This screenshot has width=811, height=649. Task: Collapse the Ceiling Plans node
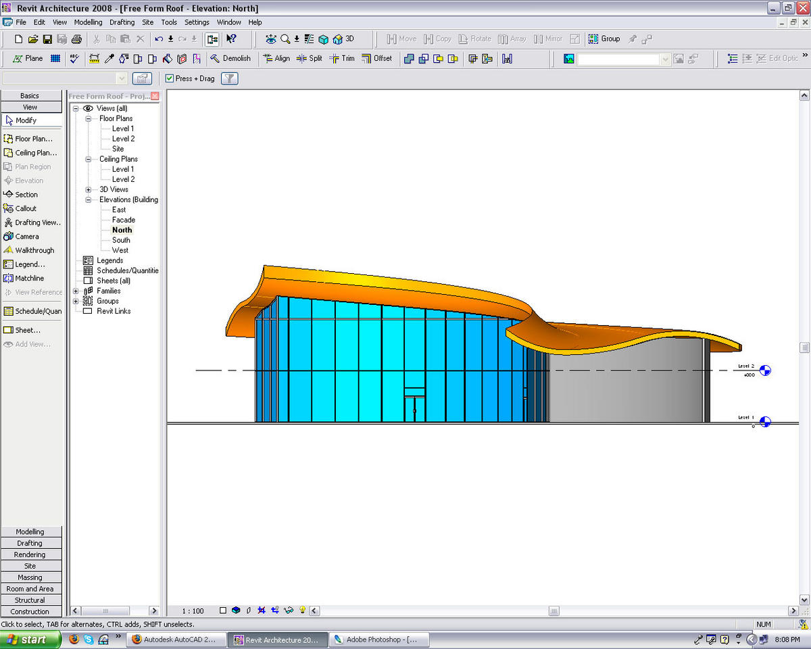88,159
